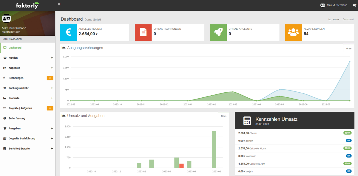Click the red bar in Umsatz chart
The image size is (358, 176).
point(181,166)
